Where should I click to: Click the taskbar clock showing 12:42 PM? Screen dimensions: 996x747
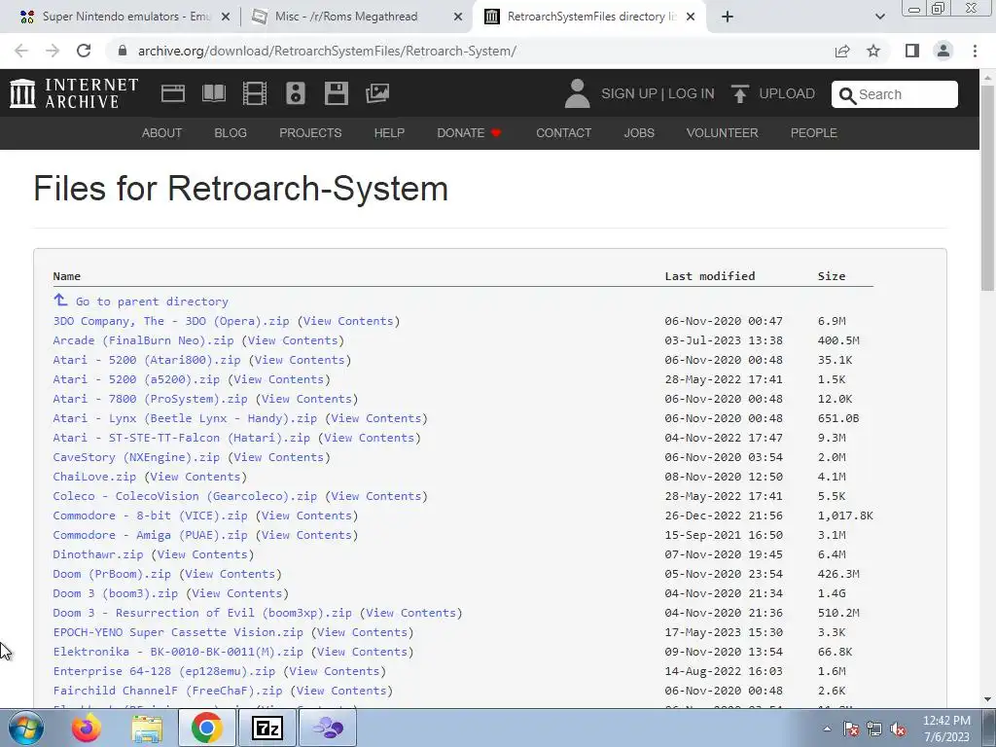click(x=946, y=729)
